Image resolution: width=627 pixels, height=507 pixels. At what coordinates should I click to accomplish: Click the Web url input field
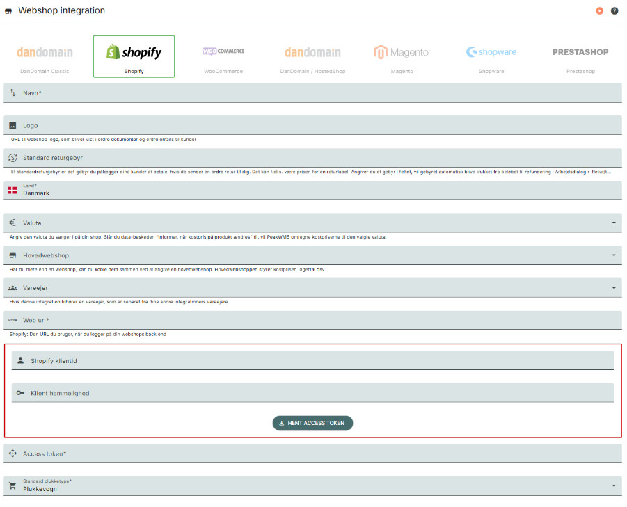[312, 320]
